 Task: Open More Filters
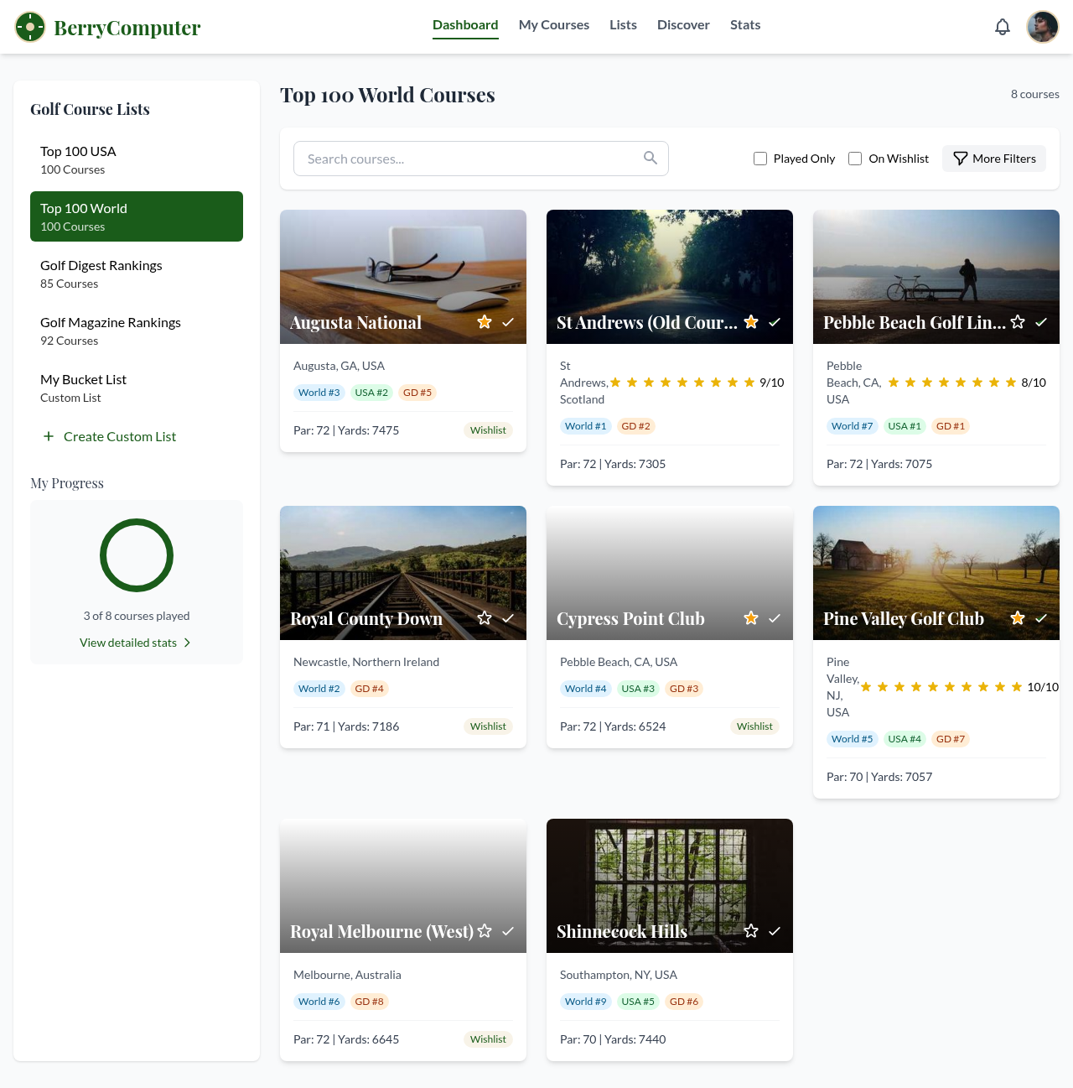click(x=994, y=158)
